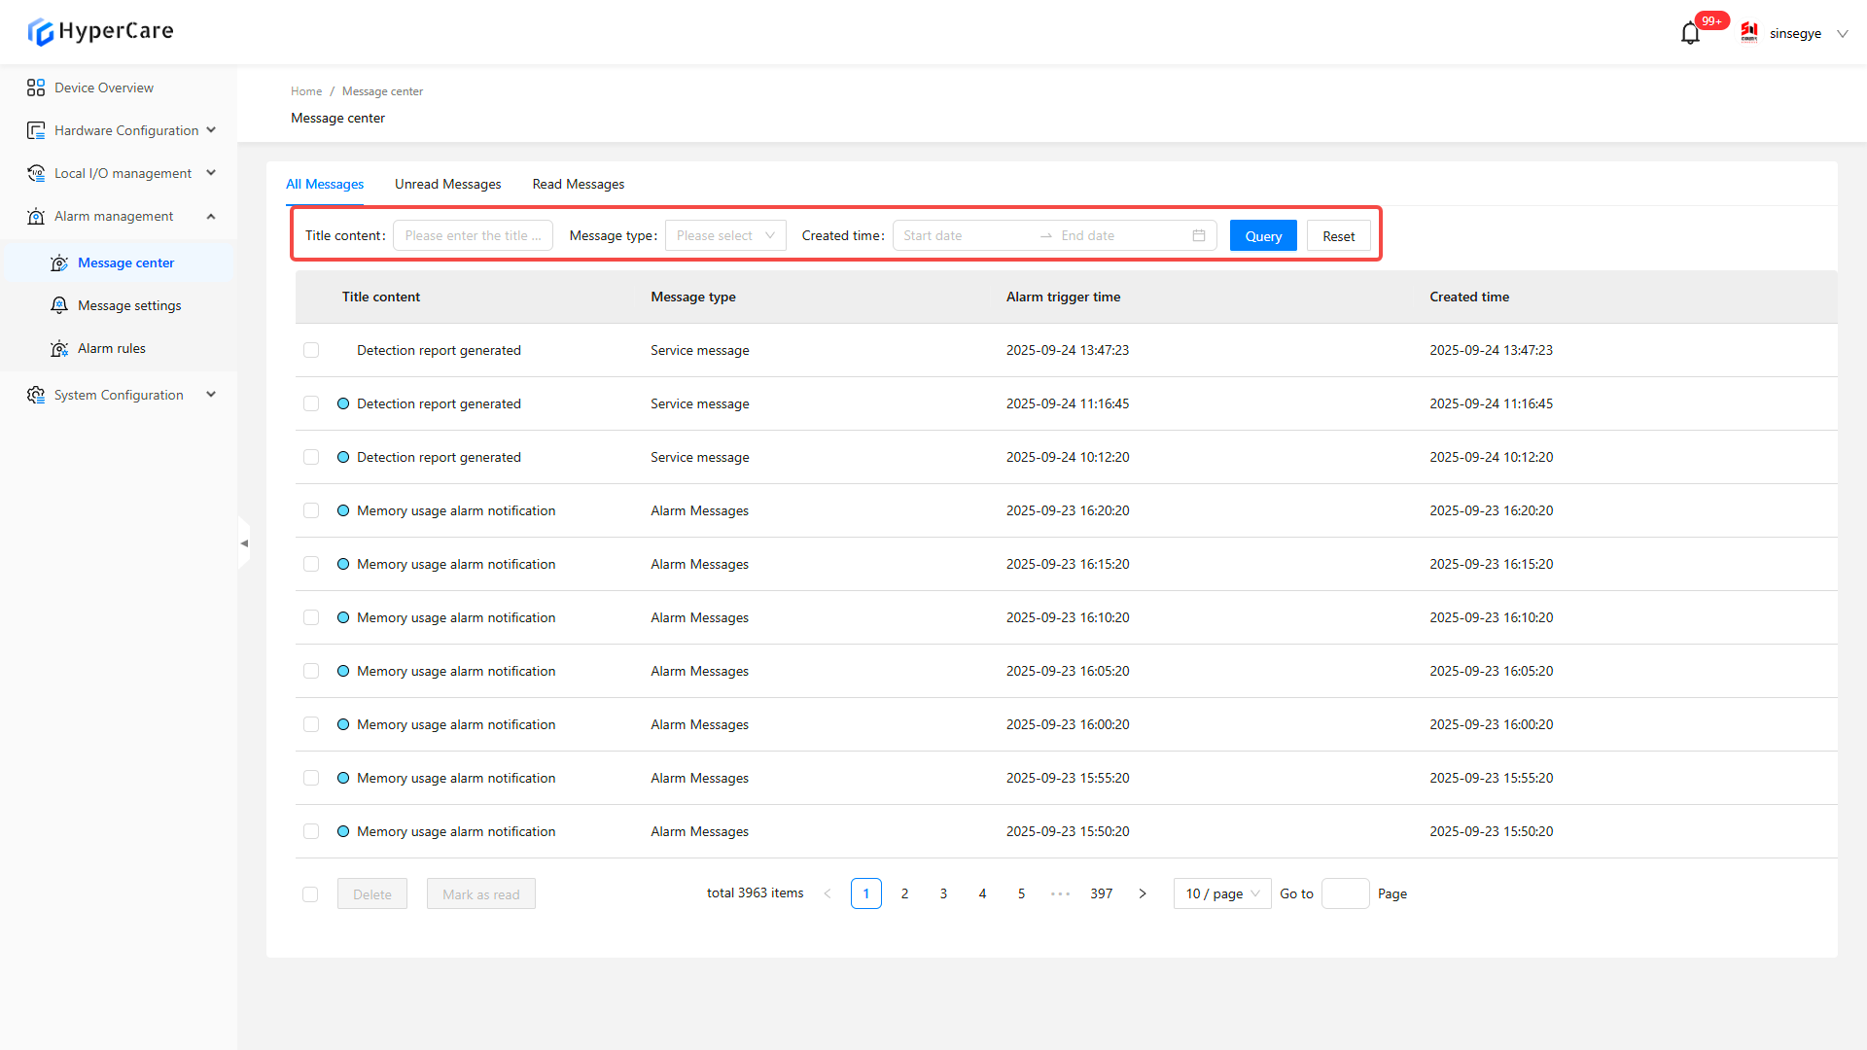Click calendar icon in Created time field
1867x1050 pixels.
pyautogui.click(x=1198, y=235)
